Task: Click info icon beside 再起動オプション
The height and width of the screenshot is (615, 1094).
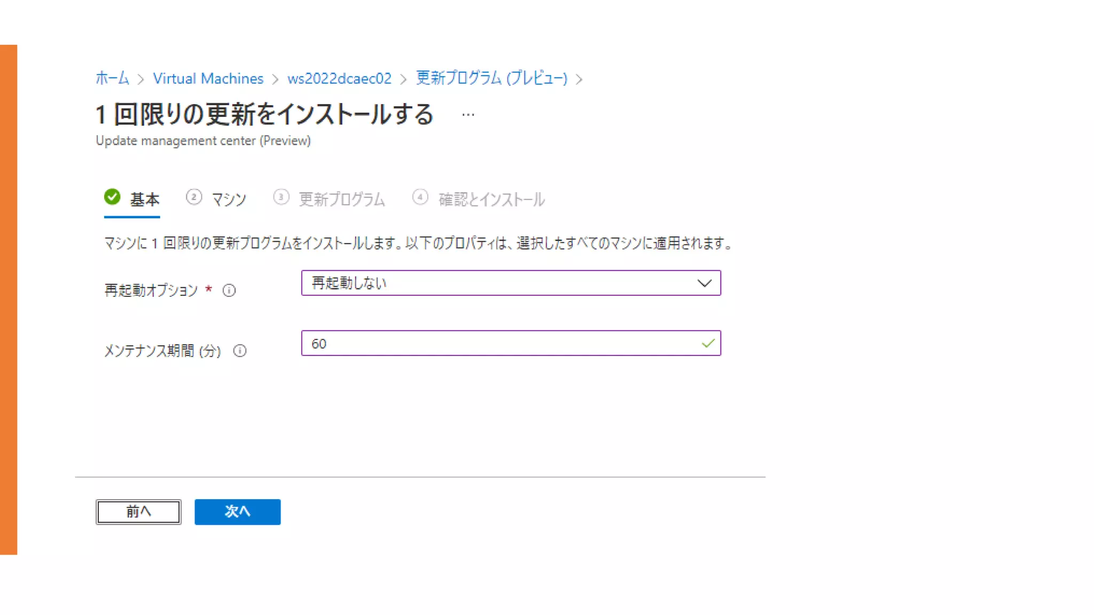Action: click(x=229, y=290)
